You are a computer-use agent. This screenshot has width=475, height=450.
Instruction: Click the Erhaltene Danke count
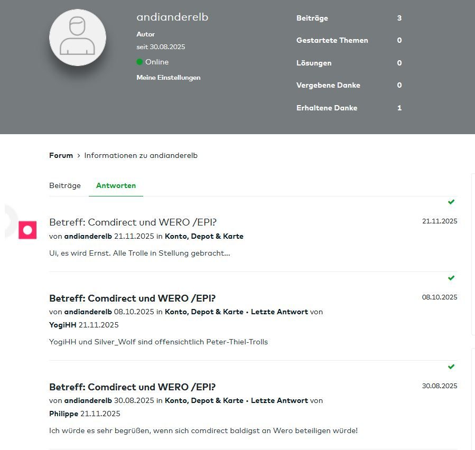pos(399,108)
